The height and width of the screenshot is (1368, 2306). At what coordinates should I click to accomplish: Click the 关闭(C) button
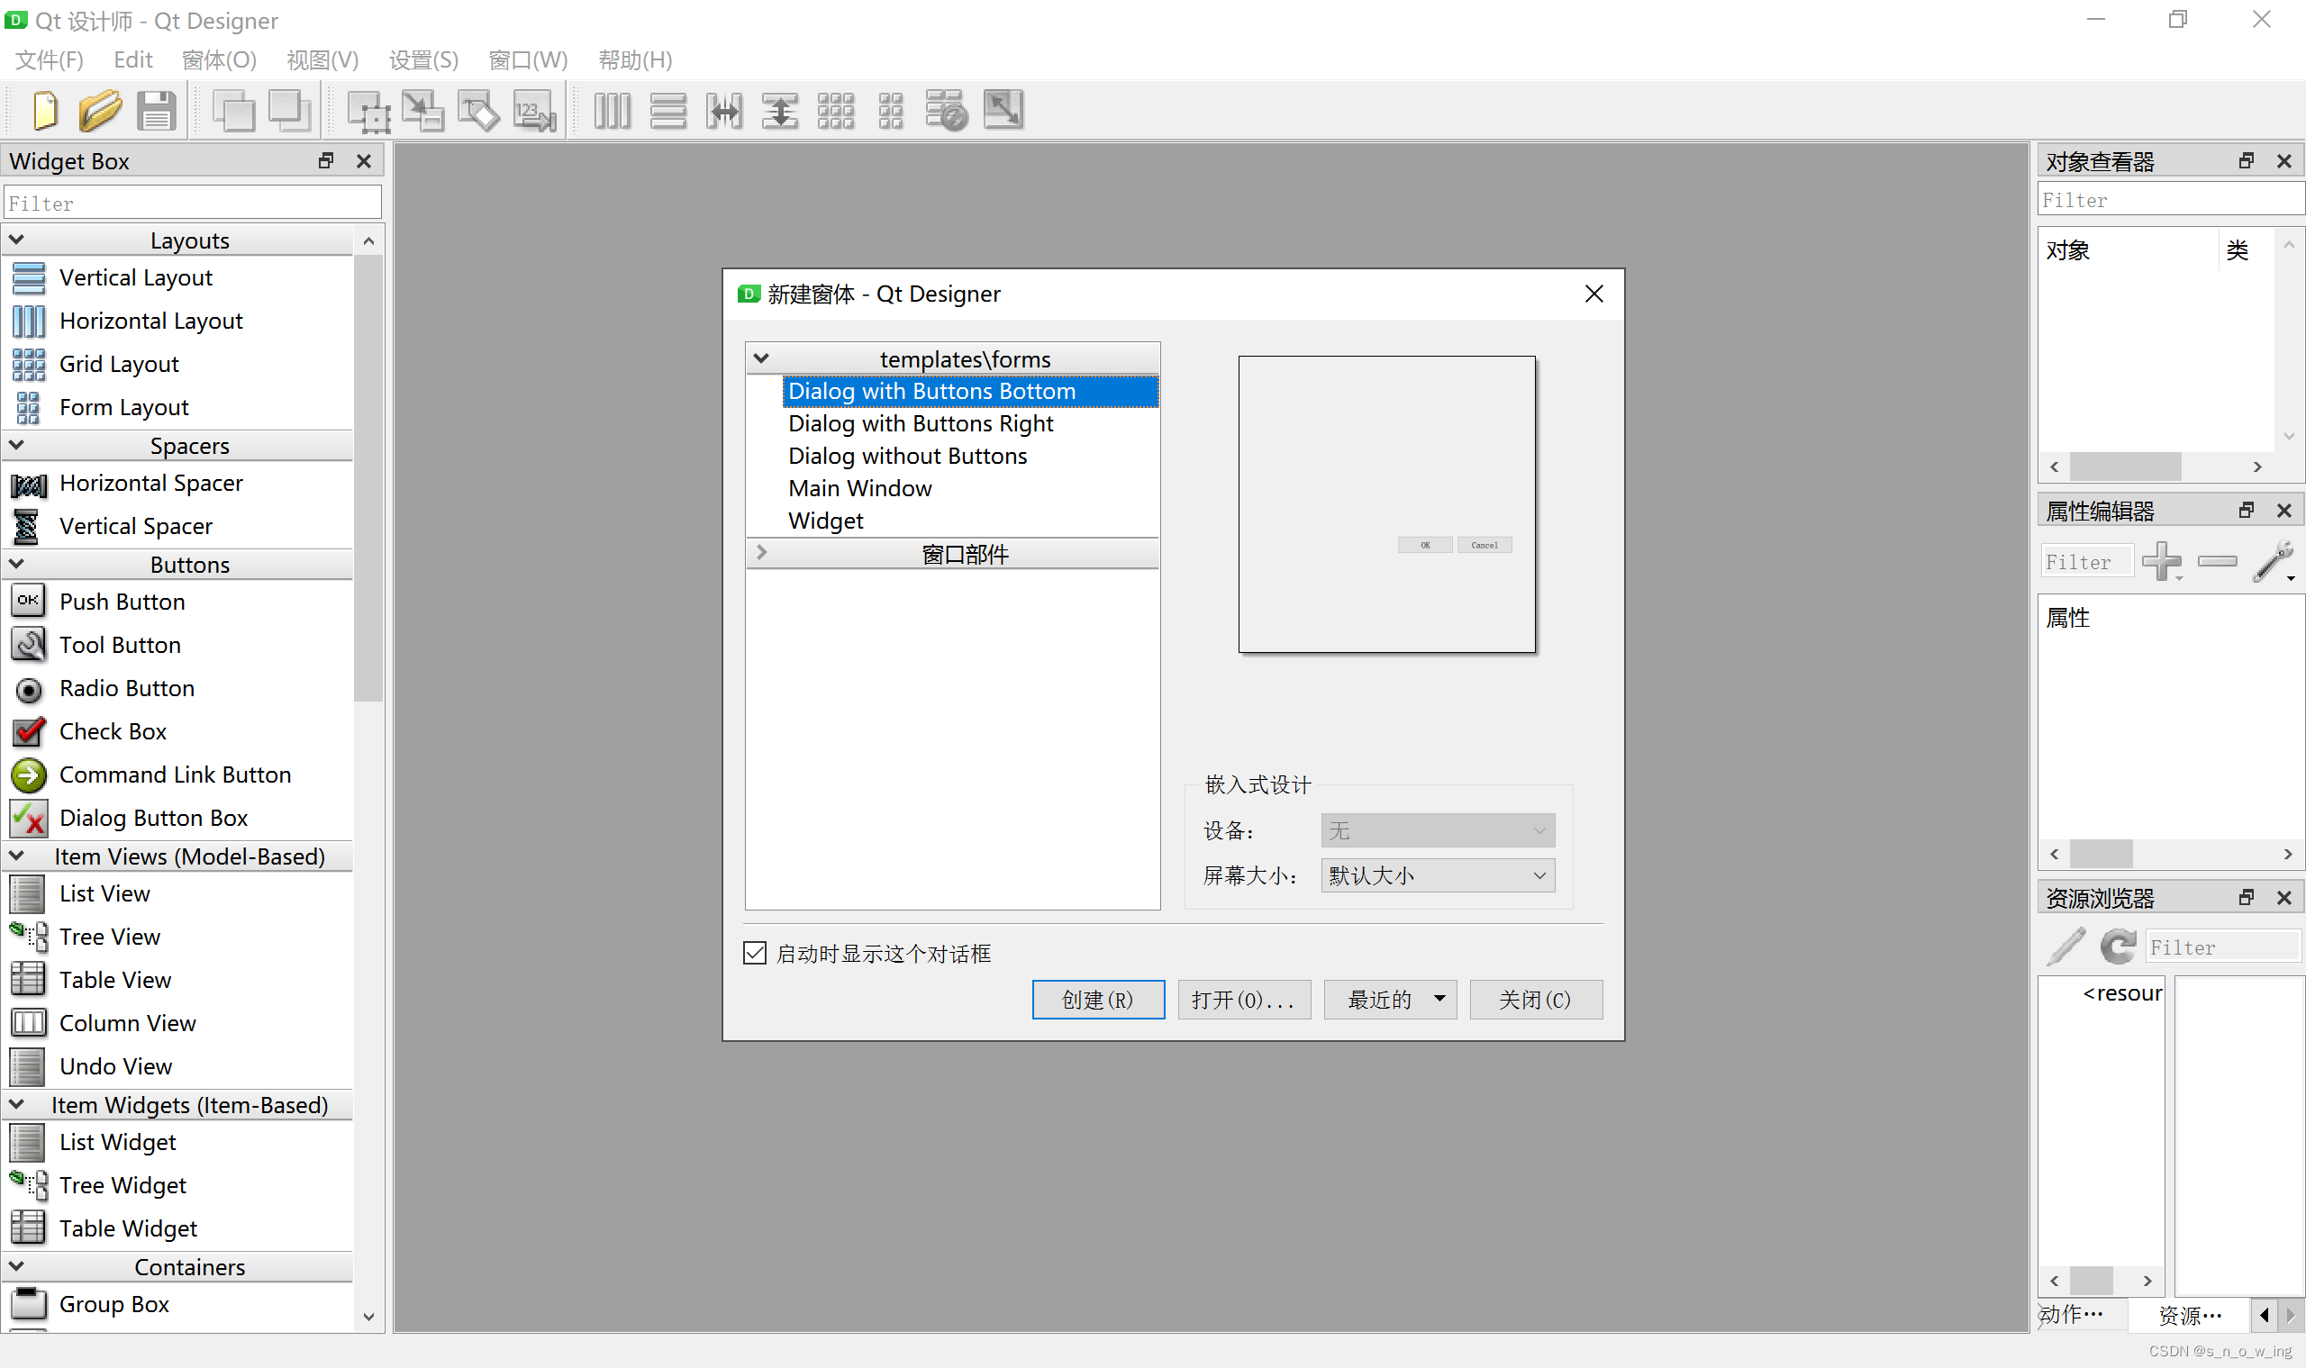pos(1535,1000)
